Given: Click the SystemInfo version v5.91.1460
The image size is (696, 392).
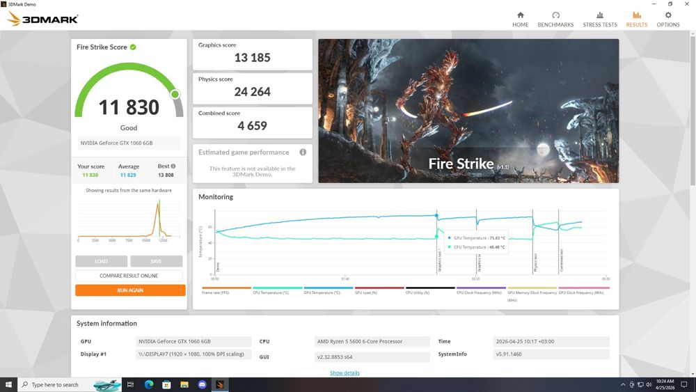Looking at the screenshot, I should [551, 354].
